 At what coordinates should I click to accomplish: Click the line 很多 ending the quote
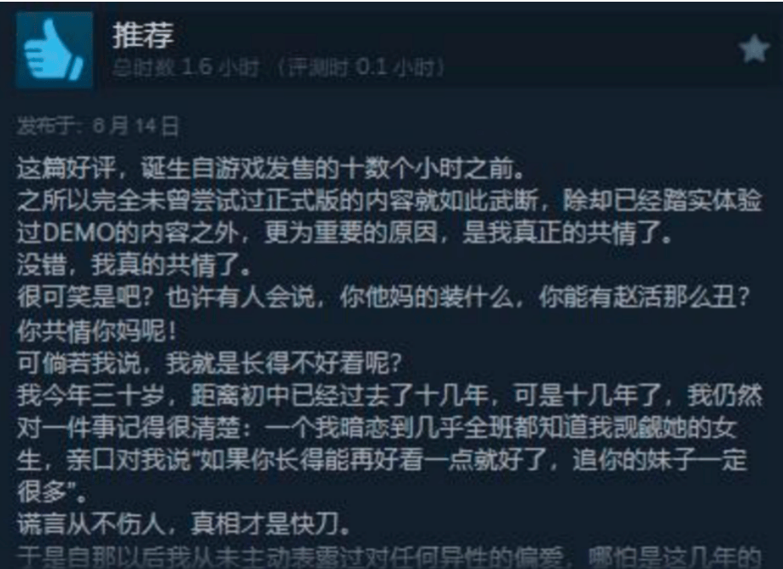52,491
